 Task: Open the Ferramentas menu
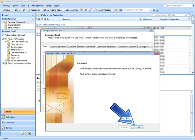(x=37, y=6)
